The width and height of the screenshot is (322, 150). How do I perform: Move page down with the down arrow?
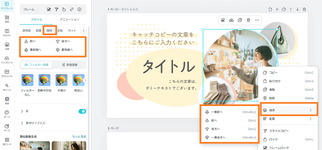298,9
